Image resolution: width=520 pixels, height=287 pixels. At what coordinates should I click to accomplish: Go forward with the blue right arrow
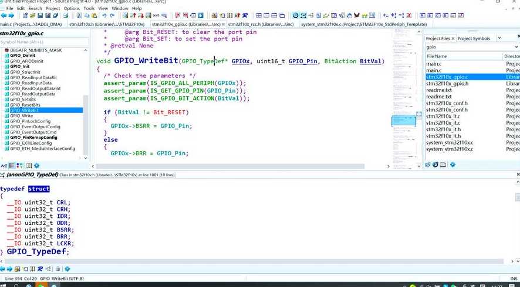[x=11, y=16]
